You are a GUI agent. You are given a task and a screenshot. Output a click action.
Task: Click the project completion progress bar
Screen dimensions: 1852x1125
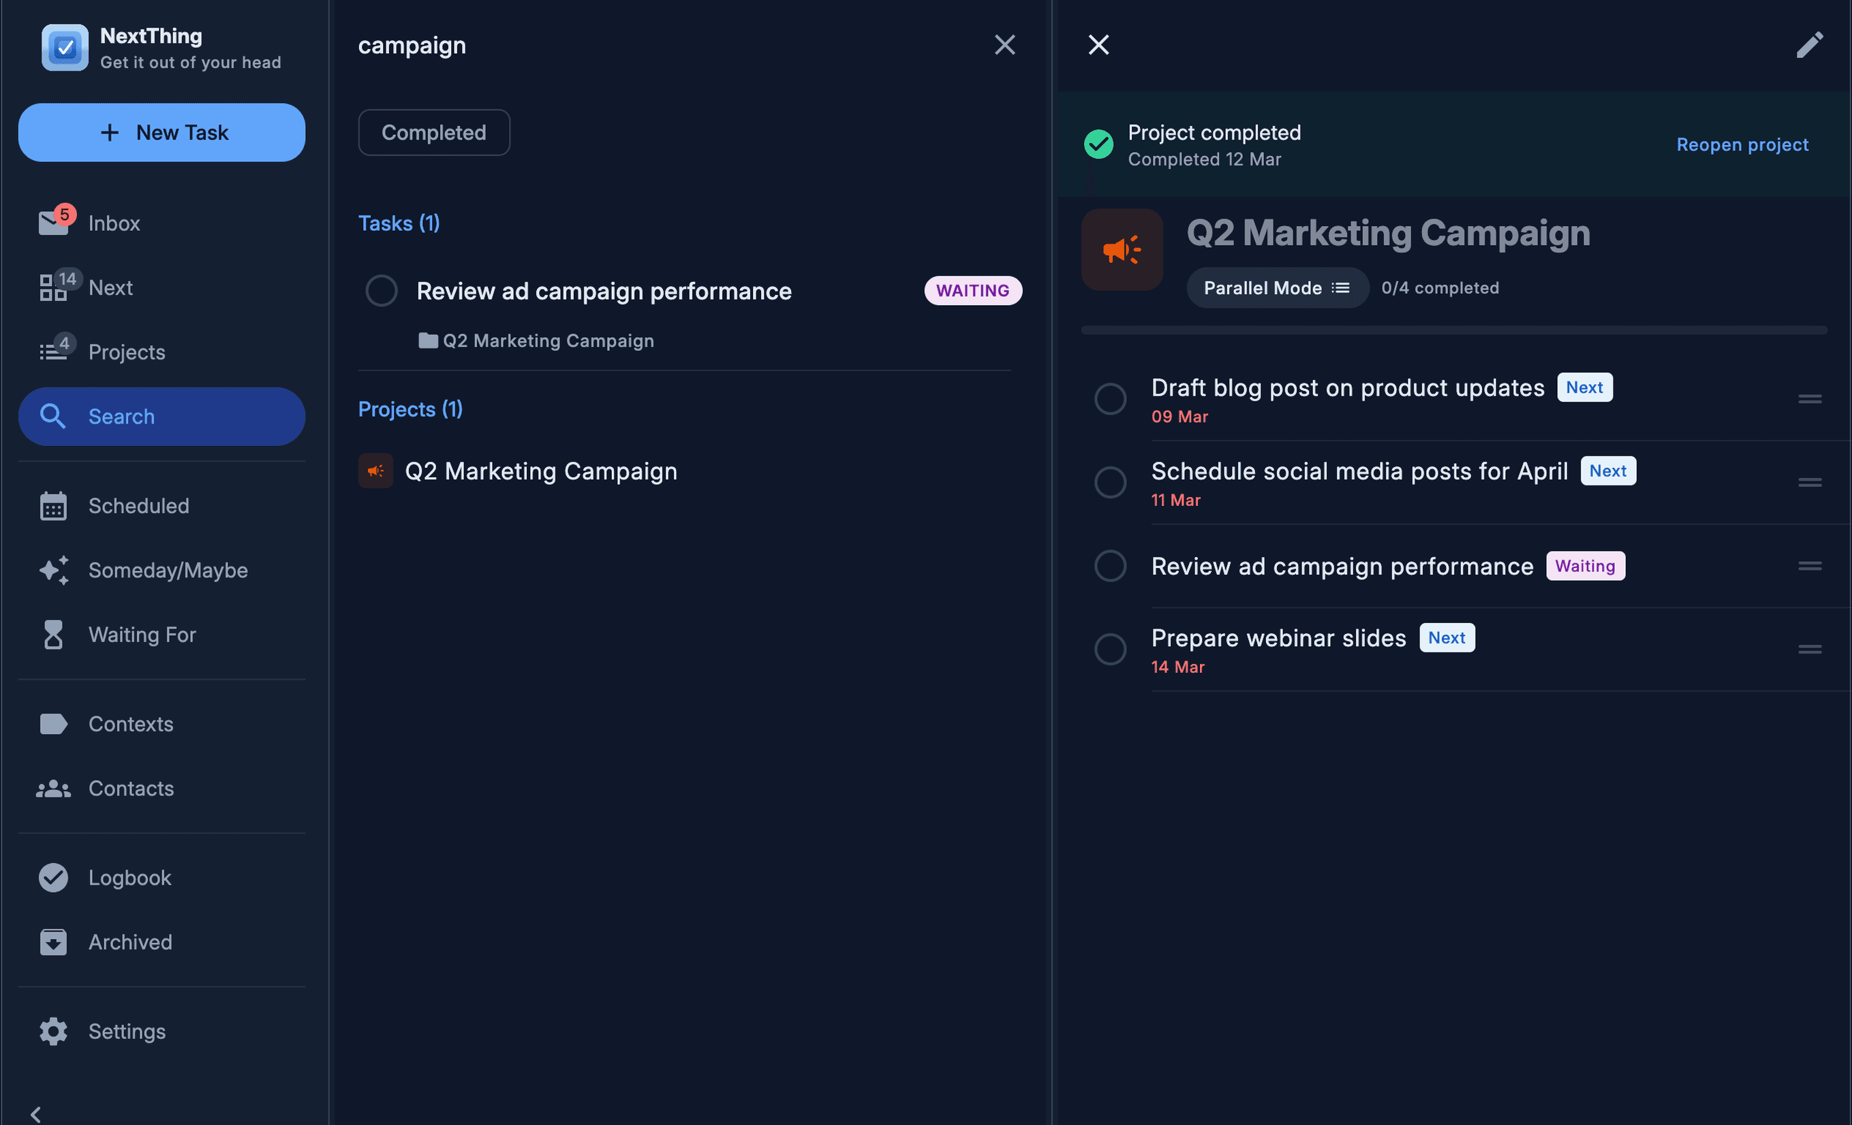click(x=1451, y=329)
